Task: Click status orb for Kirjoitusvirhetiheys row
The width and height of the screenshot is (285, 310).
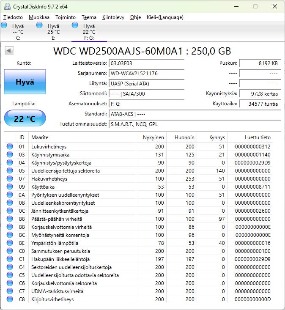Action: click(10, 299)
